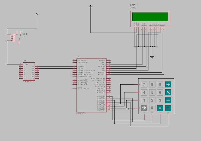201x141 pixels.
Task: Click the RC7/RX/DT pin label
Action: [x=101, y=92]
